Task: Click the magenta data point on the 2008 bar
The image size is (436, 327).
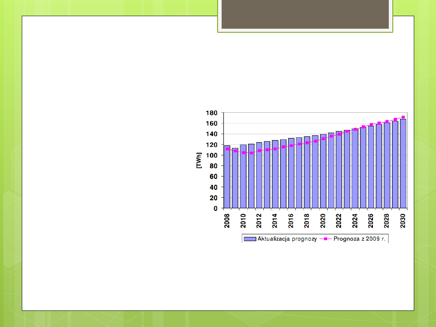Action: pos(227,149)
